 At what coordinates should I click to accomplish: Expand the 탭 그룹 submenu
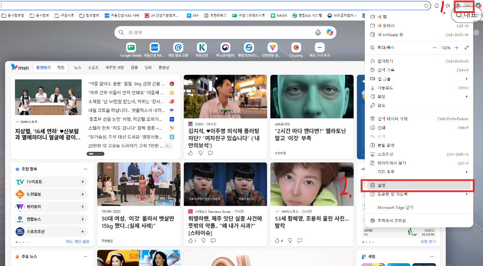[419, 79]
